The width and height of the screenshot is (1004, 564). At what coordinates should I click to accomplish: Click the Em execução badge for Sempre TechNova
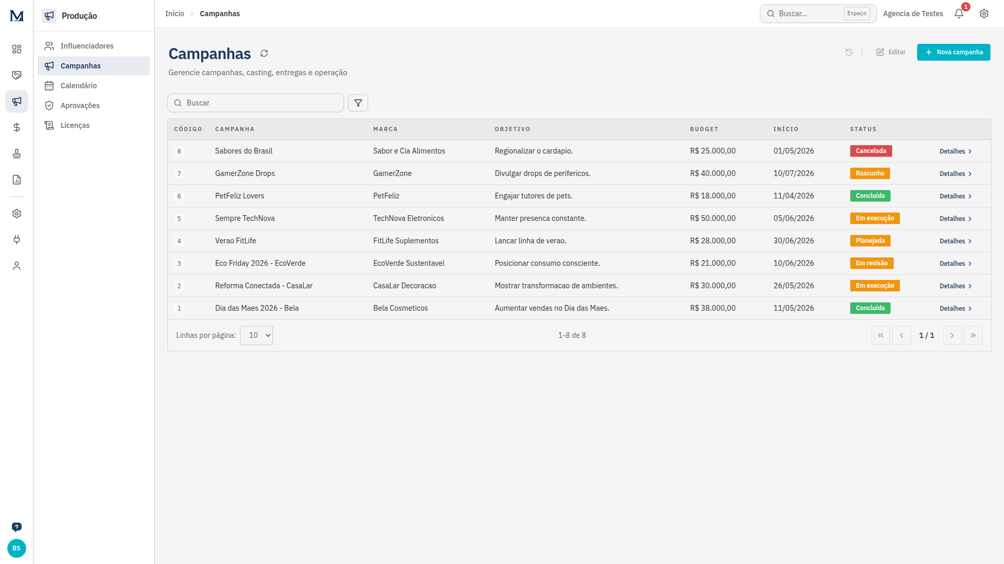click(x=875, y=218)
